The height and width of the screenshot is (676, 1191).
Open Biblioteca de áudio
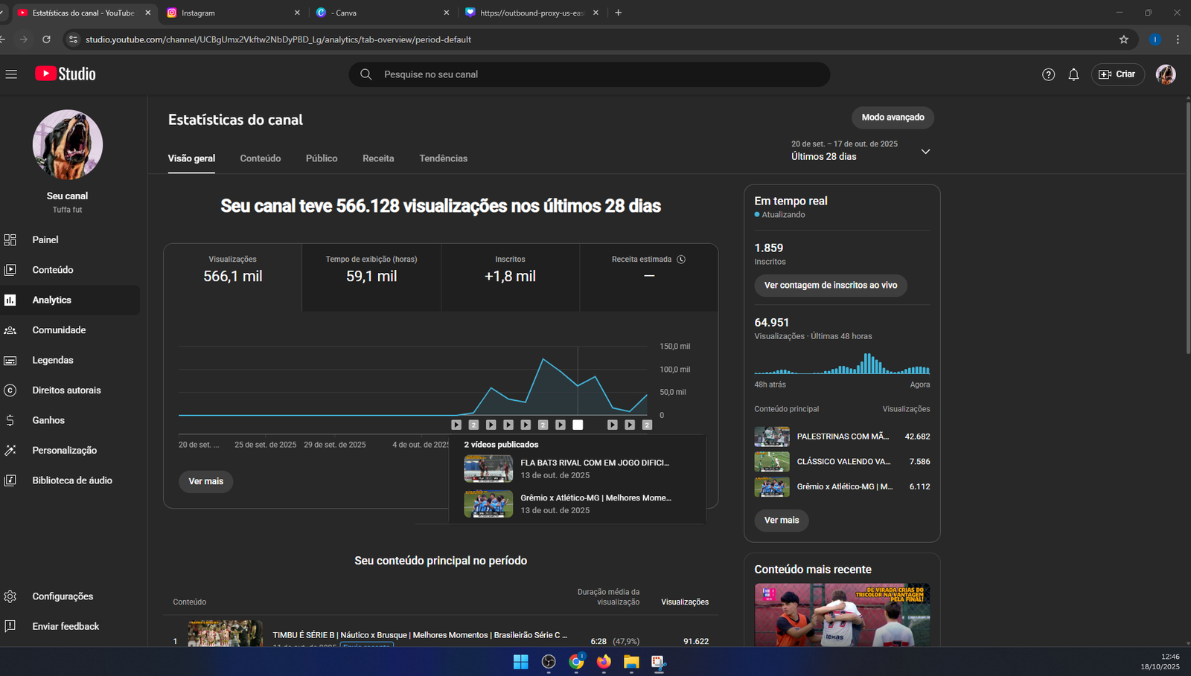[x=71, y=480]
